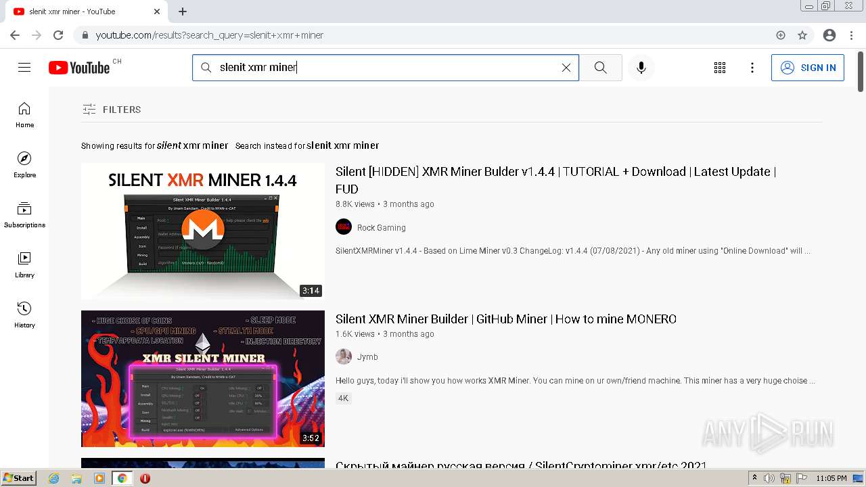This screenshot has width=866, height=487.
Task: Open Home in the sidebar
Action: coord(24,115)
